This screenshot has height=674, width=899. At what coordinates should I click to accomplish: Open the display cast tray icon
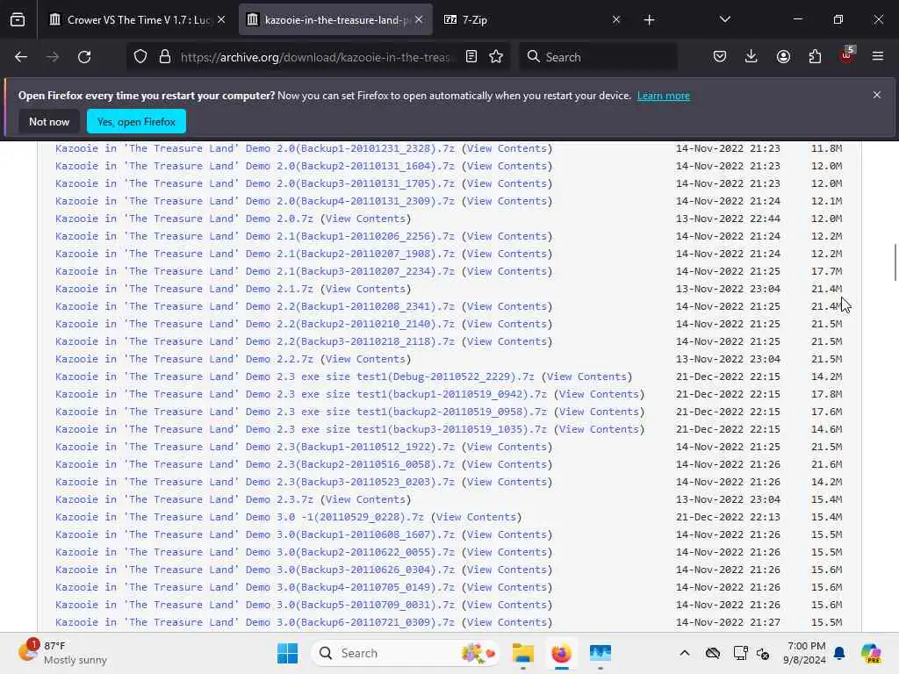tap(740, 653)
